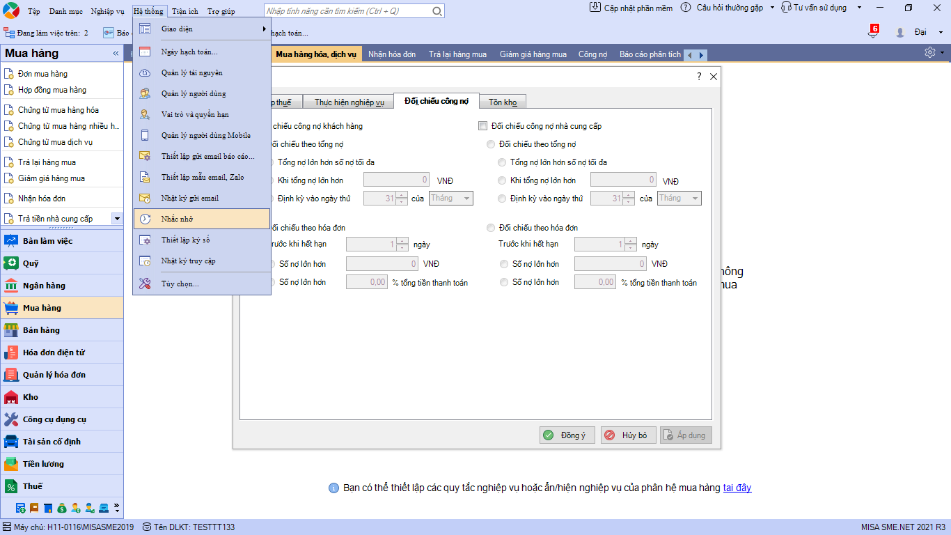The height and width of the screenshot is (535, 951).
Task: Click the Quản lý hóa đơn icon
Action: point(11,375)
